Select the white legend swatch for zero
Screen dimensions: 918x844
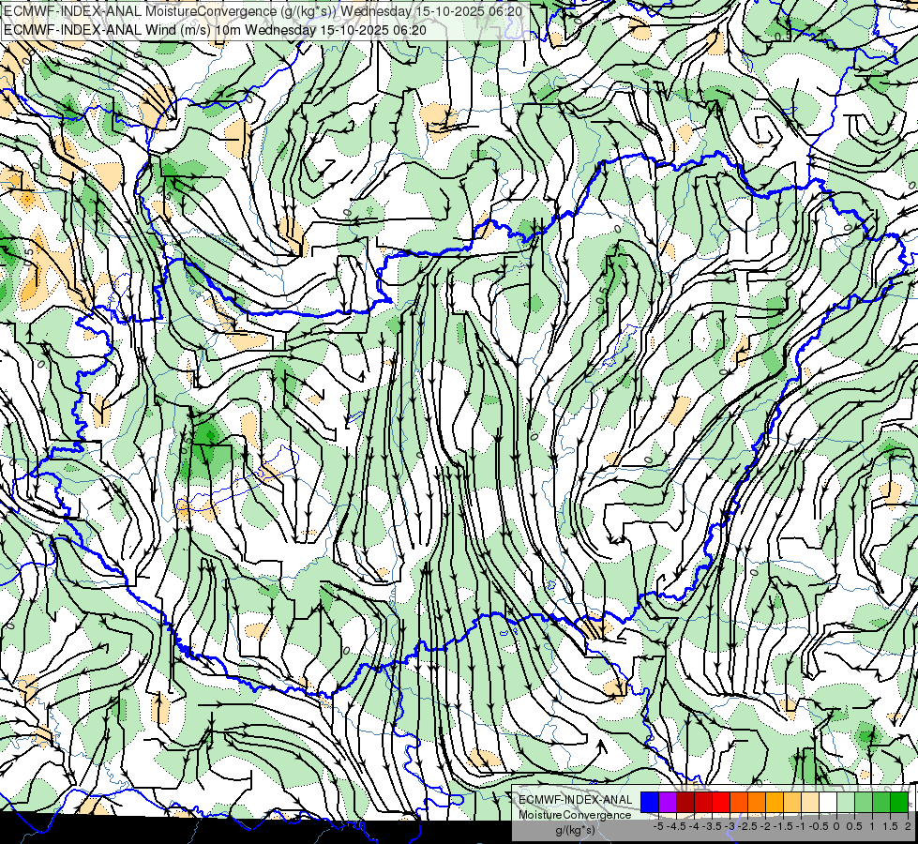click(x=828, y=802)
